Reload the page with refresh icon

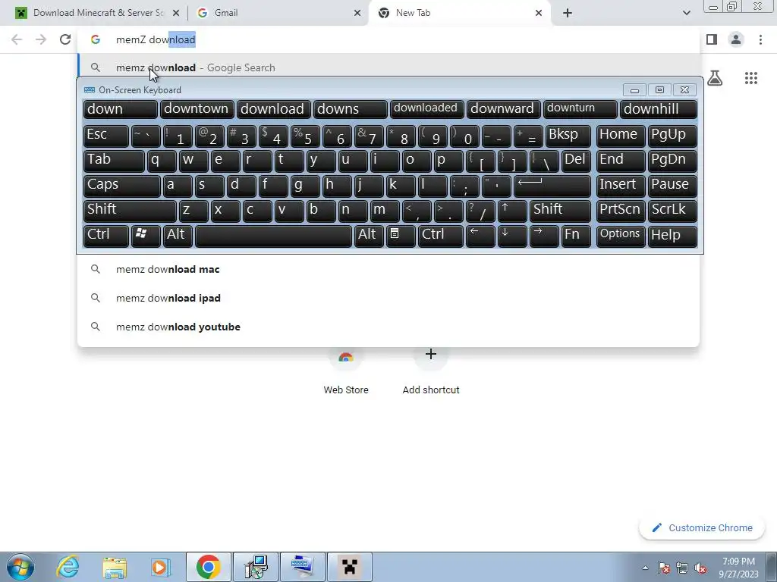pyautogui.click(x=65, y=39)
